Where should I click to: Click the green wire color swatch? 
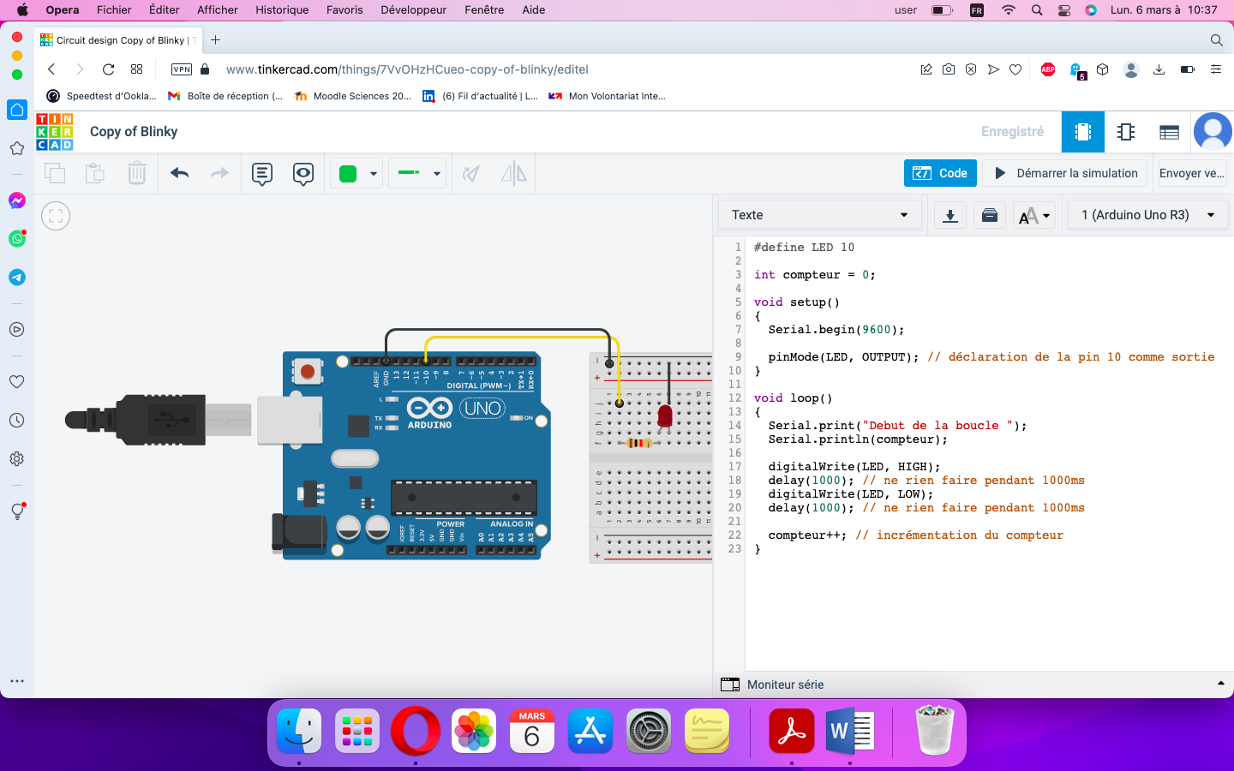tap(348, 174)
